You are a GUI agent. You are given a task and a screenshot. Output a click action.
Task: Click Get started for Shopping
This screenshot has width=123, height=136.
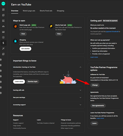25,49
